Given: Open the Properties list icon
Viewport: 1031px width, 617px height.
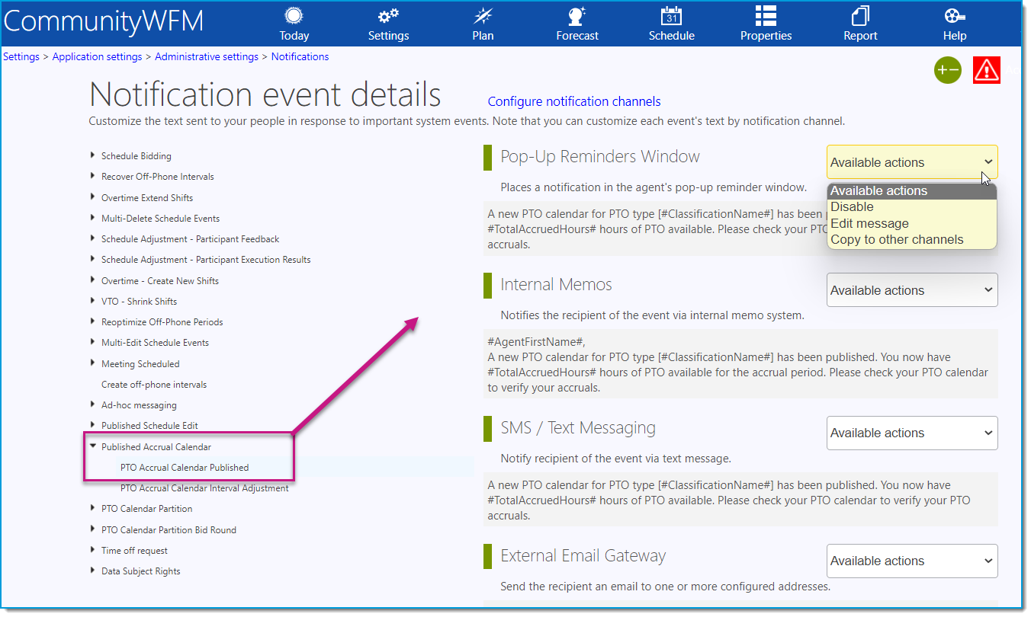Looking at the screenshot, I should pos(766,16).
